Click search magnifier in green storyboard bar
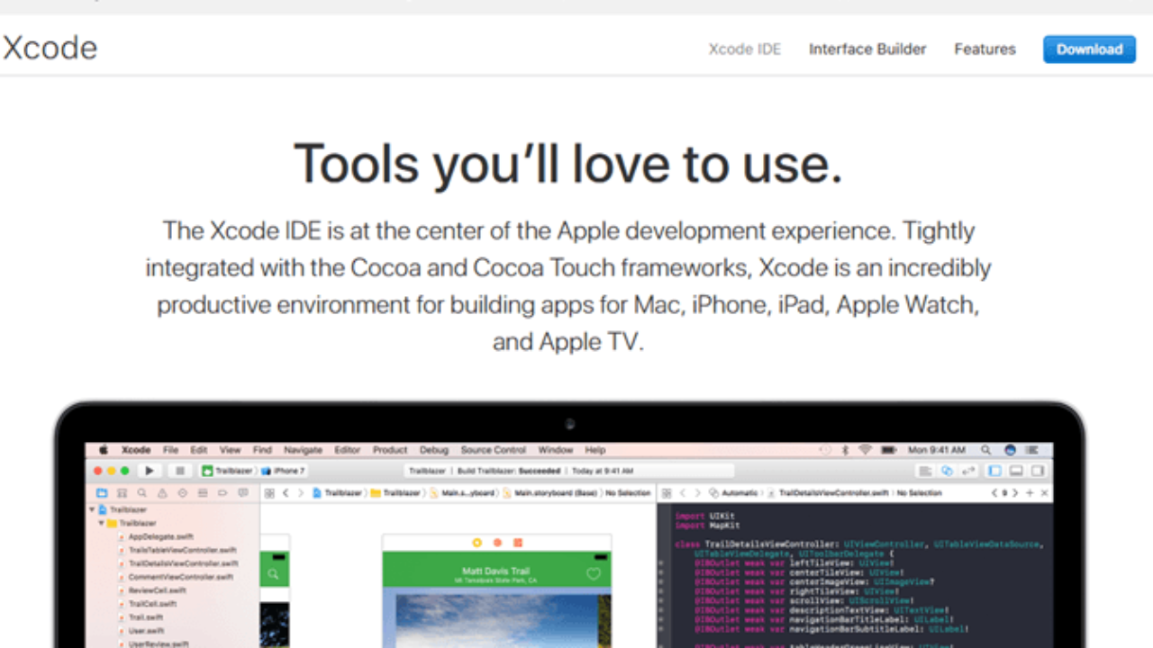 (273, 574)
